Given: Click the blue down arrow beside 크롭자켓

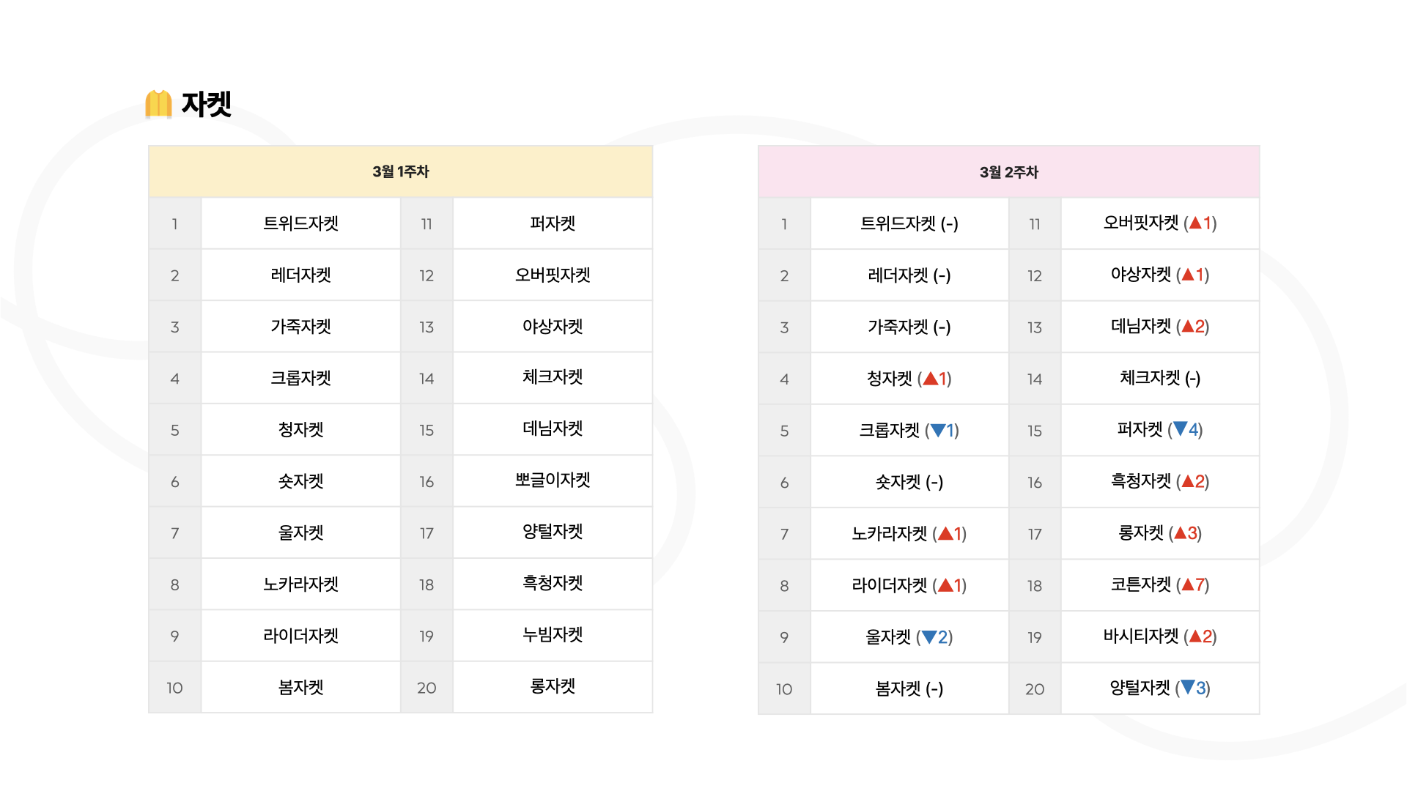Looking at the screenshot, I should coord(938,430).
